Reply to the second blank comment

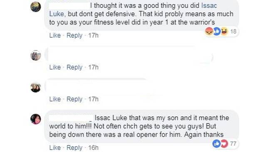coord(74,67)
